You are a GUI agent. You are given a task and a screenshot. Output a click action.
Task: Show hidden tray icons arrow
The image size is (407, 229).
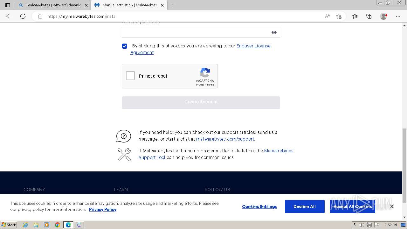[355, 225]
